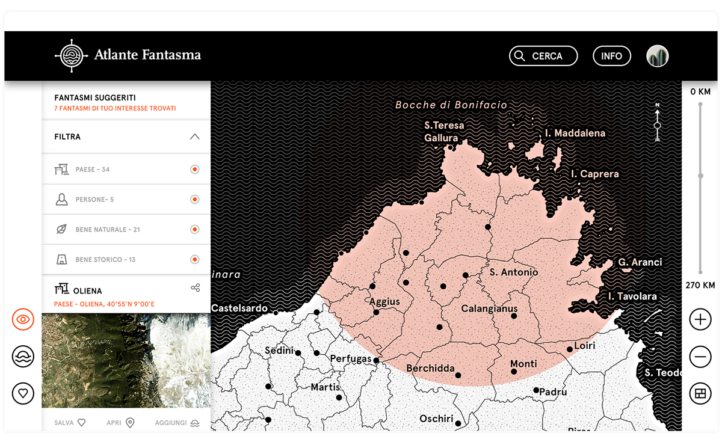
Task: Click the BENE STORICO monument icon
Action: tap(61, 260)
